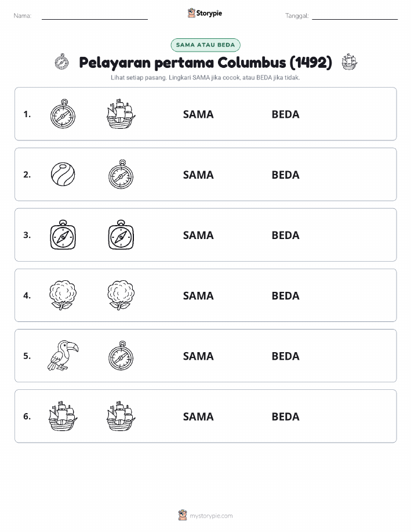Click the small compass icon beside the title
411x532 pixels.
click(61, 61)
